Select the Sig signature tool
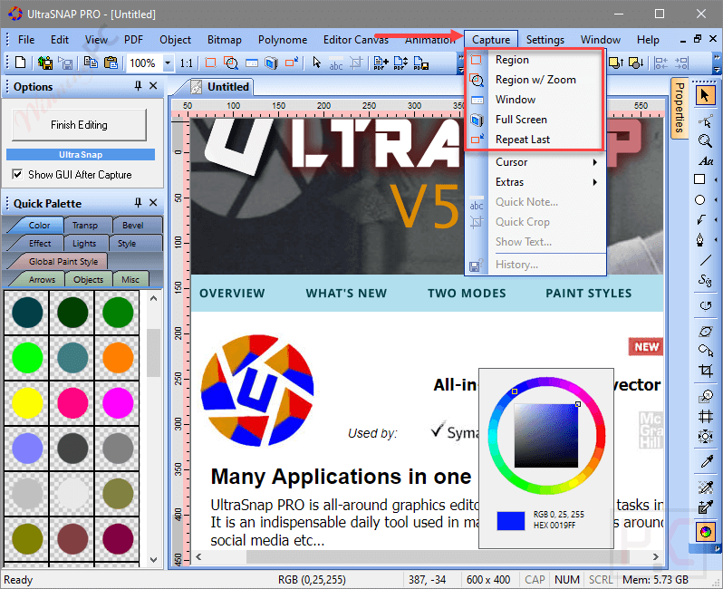 [x=705, y=280]
